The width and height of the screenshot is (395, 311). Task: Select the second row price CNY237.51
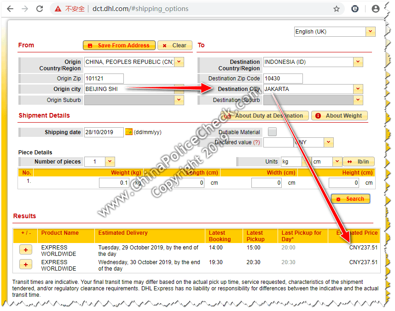point(363,262)
